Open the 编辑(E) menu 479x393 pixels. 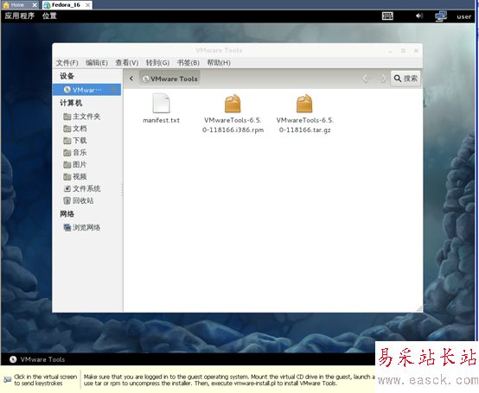point(97,62)
